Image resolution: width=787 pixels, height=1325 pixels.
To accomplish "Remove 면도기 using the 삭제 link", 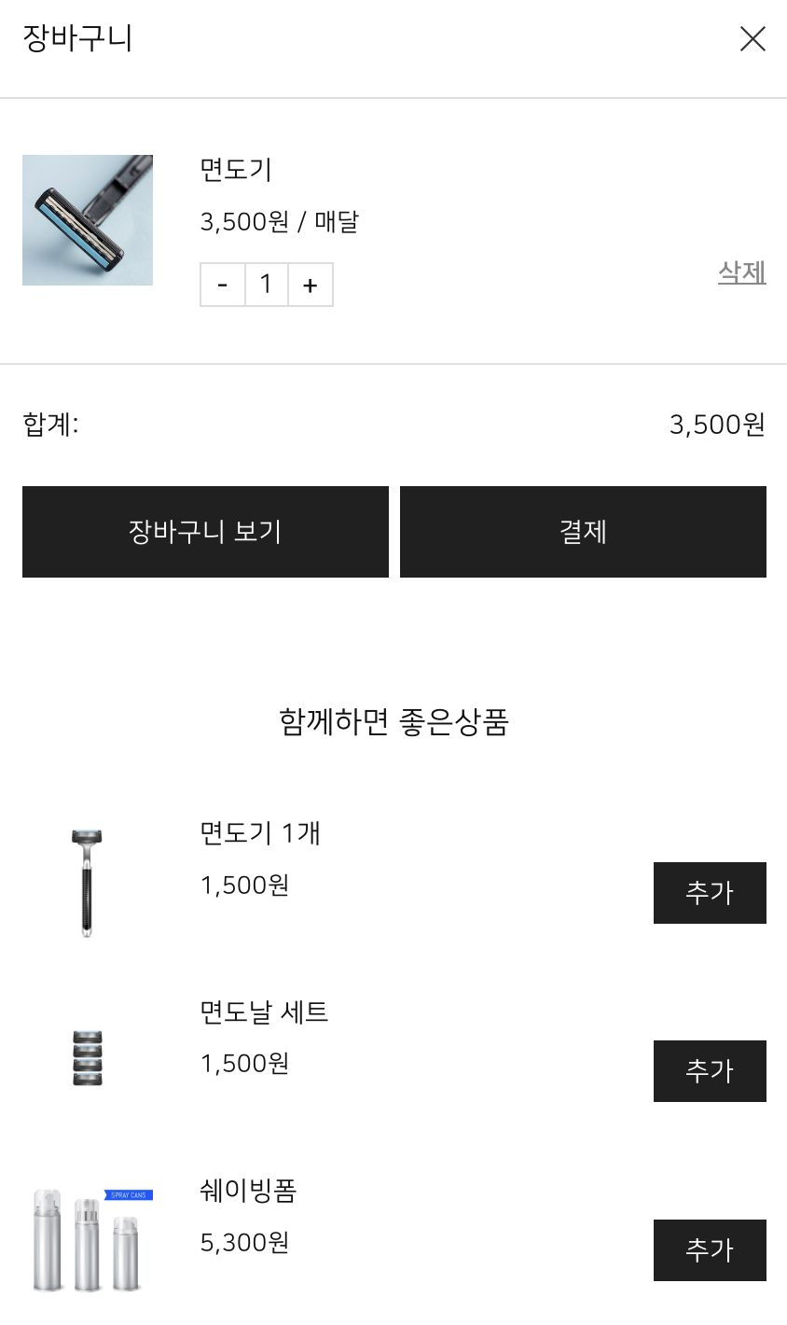I will pyautogui.click(x=741, y=272).
